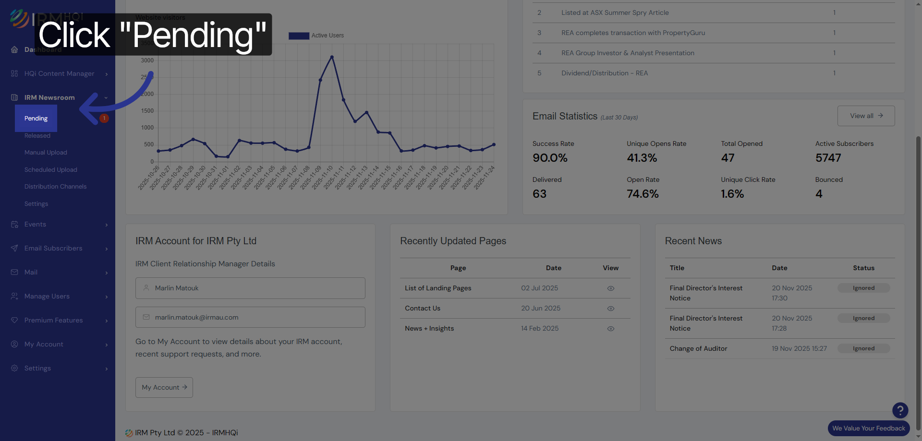Click the My Account arrow button
The height and width of the screenshot is (441, 922).
pos(164,387)
